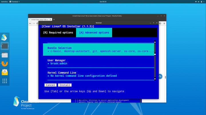Go forward in Firefox window

pyautogui.click(x=34, y=24)
